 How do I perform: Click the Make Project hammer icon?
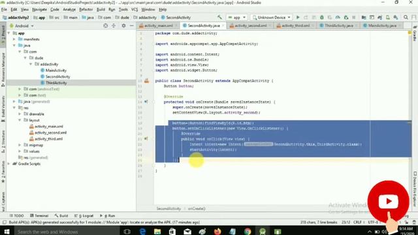click(x=219, y=18)
